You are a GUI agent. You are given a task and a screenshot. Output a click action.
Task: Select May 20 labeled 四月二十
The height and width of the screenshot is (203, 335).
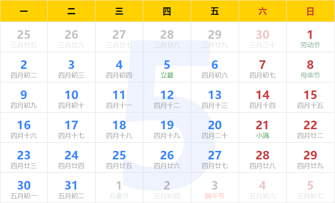tap(215, 128)
